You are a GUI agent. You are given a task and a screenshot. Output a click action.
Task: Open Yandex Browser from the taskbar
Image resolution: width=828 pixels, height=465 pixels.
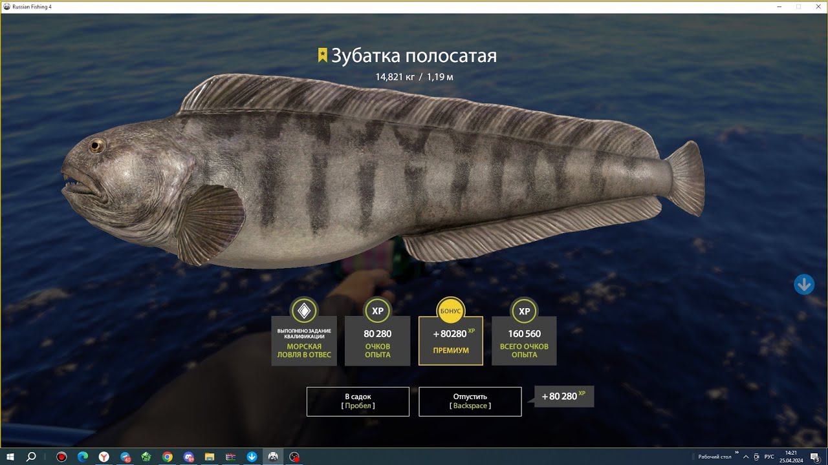(103, 457)
